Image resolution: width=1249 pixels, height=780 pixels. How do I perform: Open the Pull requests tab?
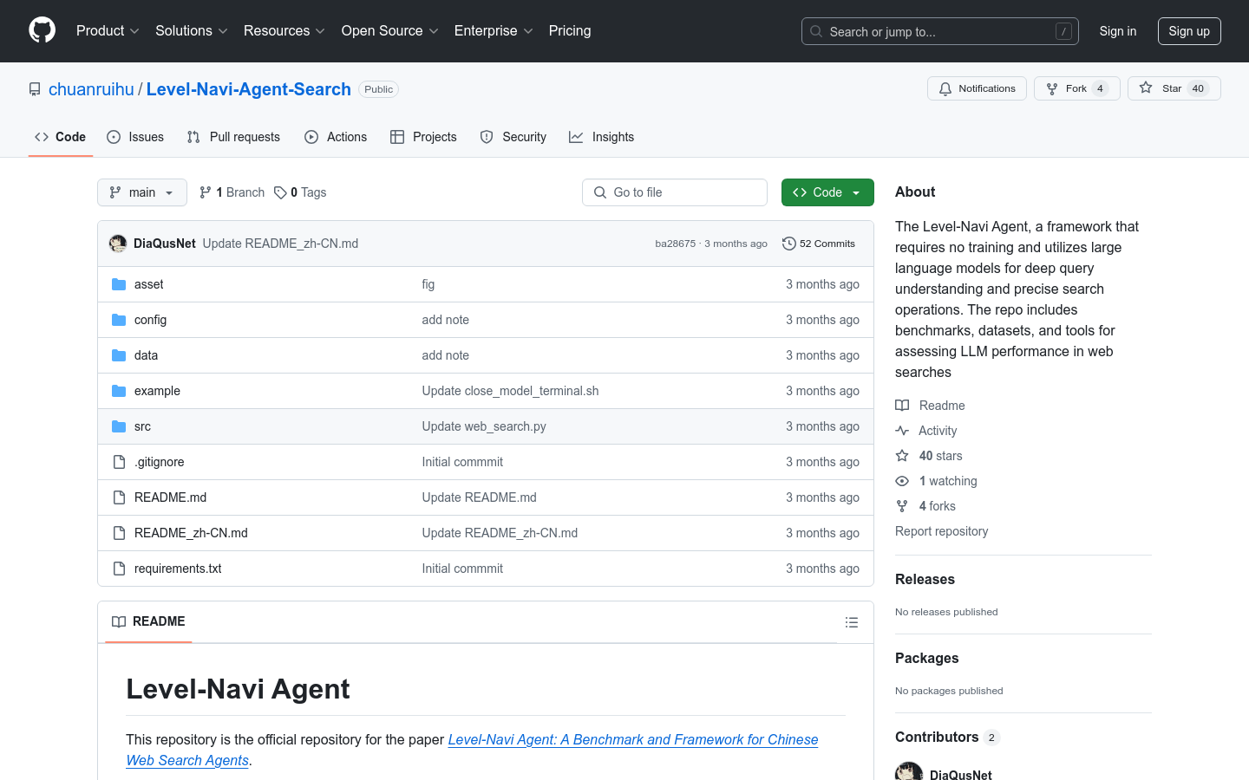(233, 137)
